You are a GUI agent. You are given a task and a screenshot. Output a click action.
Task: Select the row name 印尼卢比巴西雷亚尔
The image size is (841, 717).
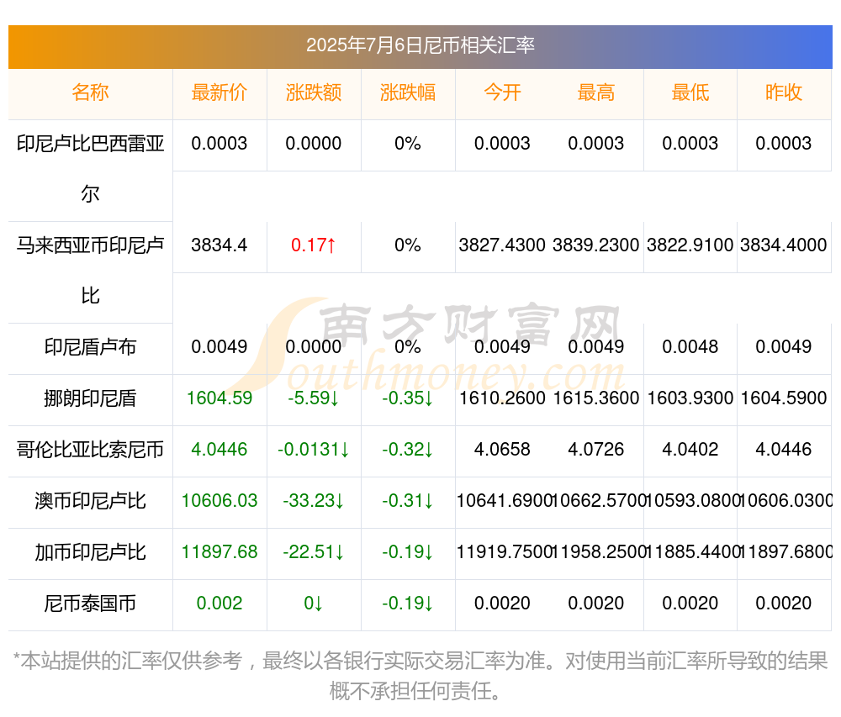click(x=90, y=169)
